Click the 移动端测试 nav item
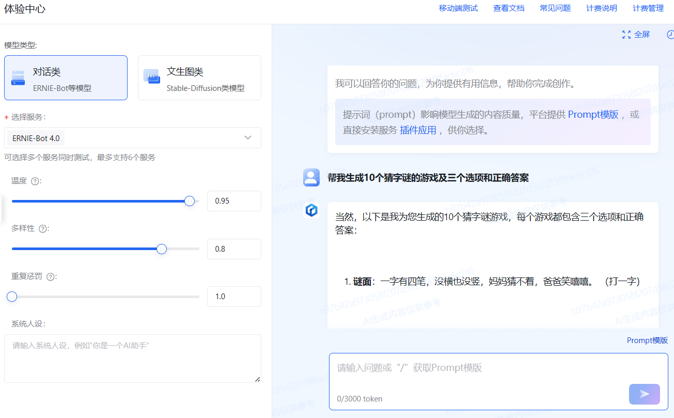 click(458, 8)
